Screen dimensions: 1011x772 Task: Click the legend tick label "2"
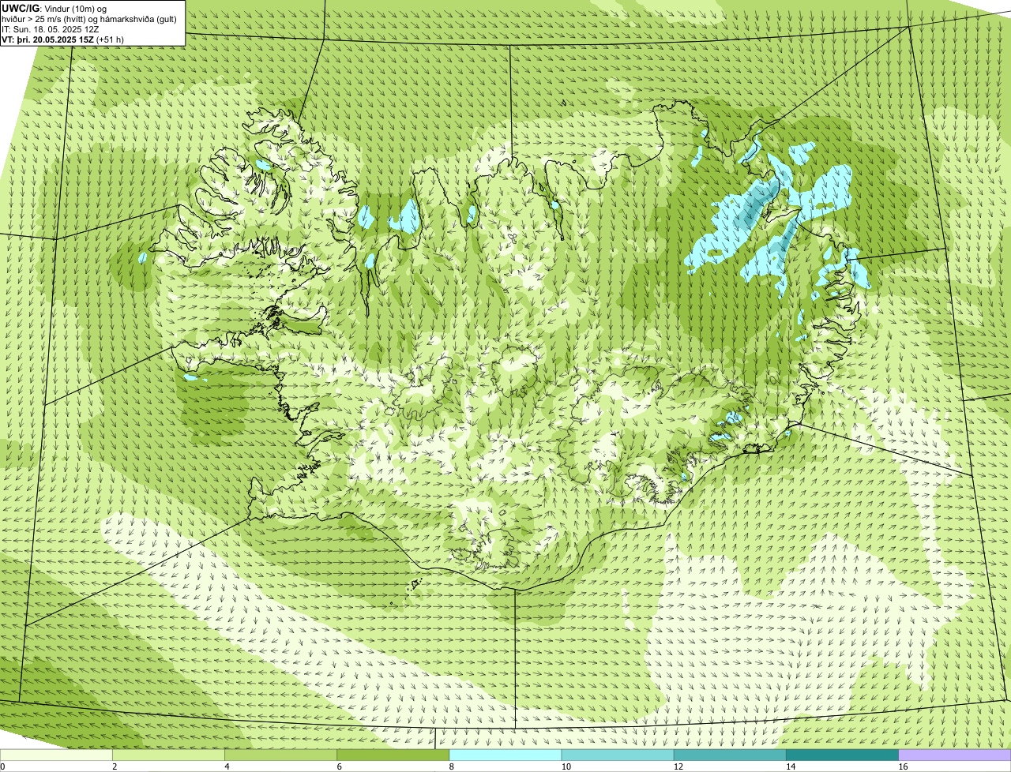pos(115,766)
